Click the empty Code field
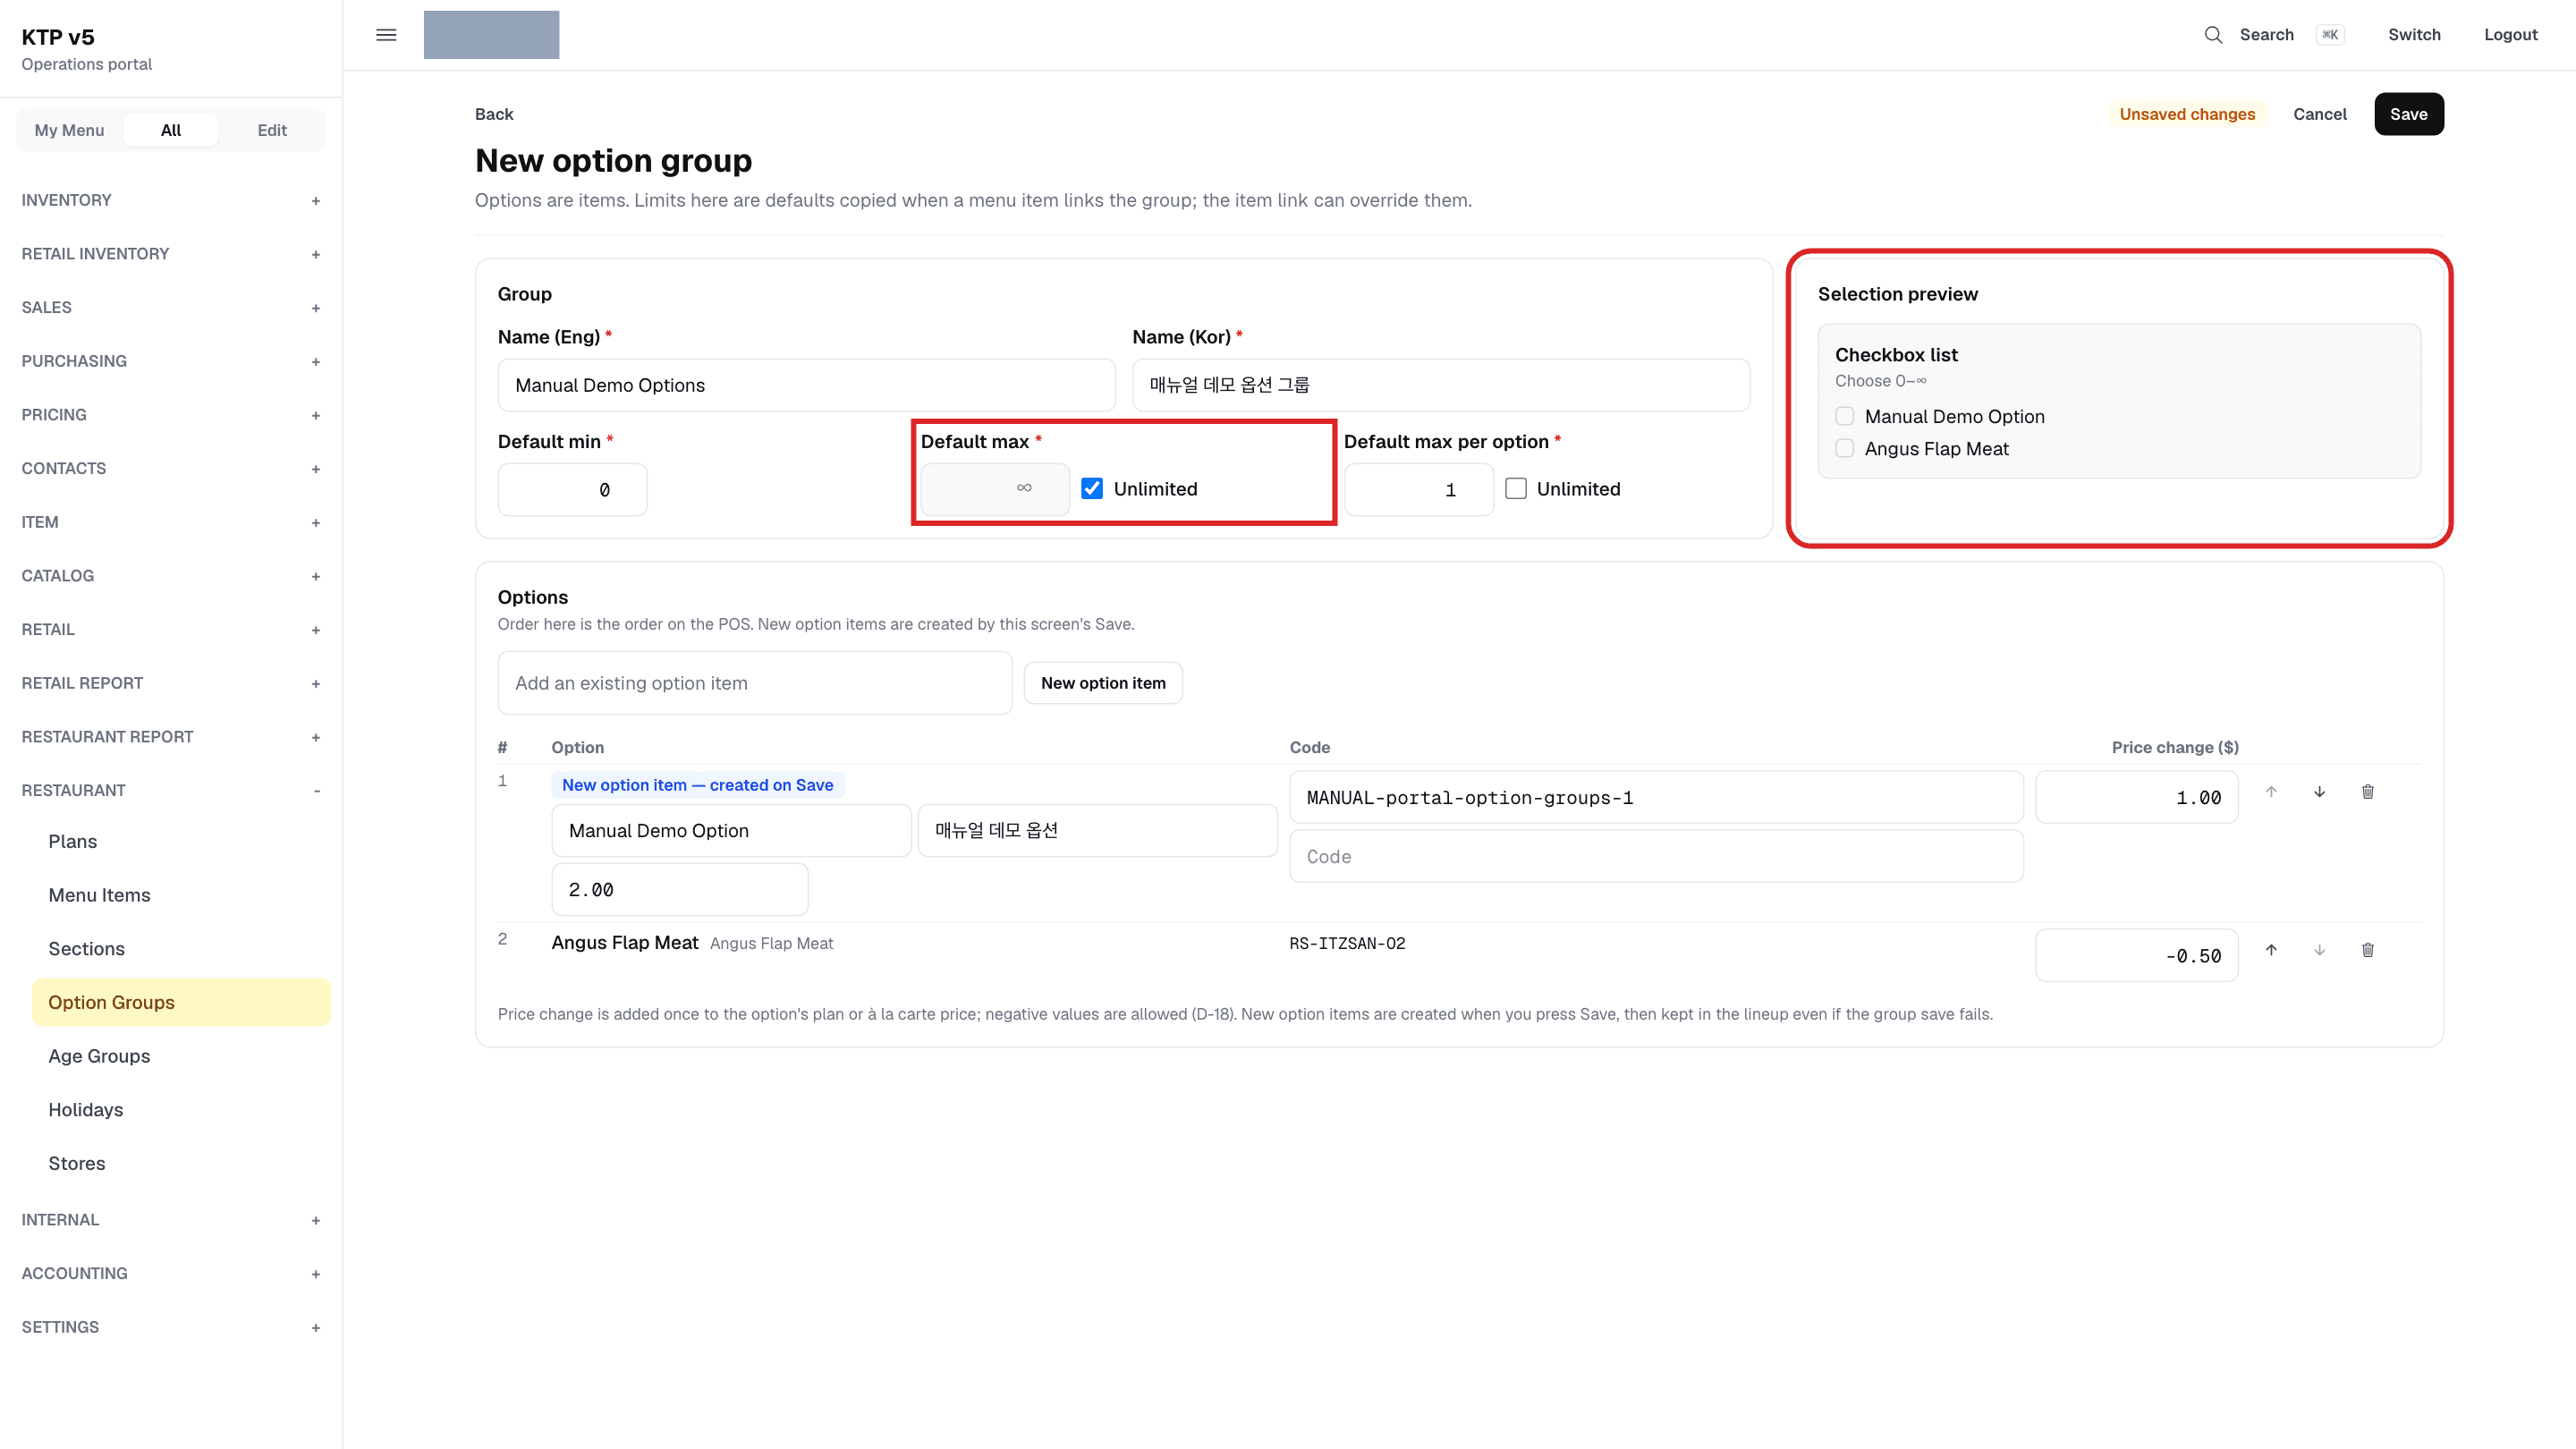Viewport: 2576px width, 1449px height. [1656, 856]
